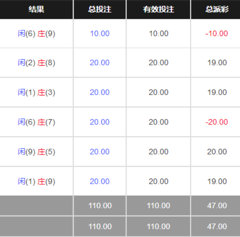The width and height of the screenshot is (240, 237).
Task: Open the blue 10.00 total bet link
Action: [x=100, y=33]
